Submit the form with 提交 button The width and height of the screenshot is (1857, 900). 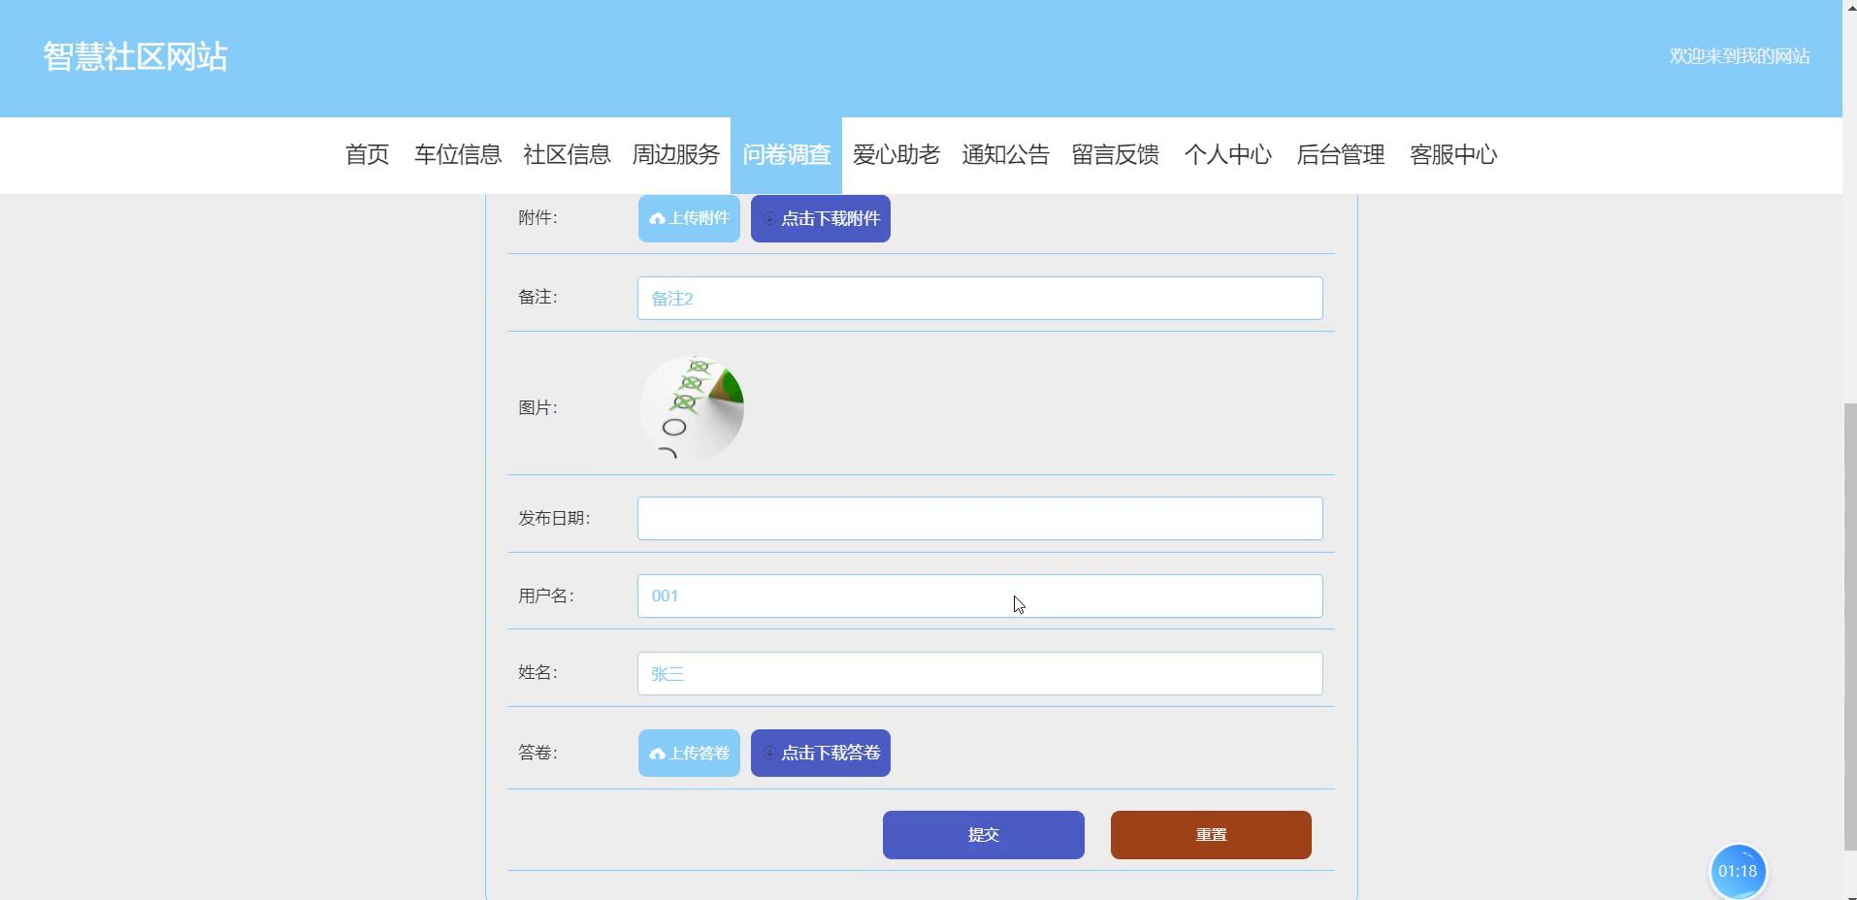[983, 835]
